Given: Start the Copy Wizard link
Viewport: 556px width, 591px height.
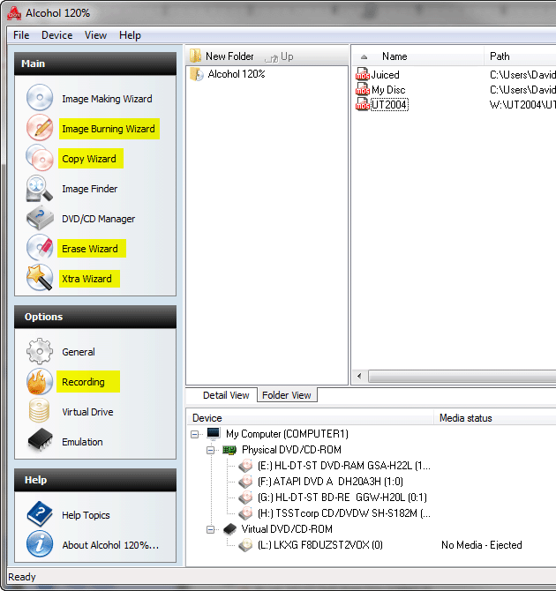Looking at the screenshot, I should 89,159.
